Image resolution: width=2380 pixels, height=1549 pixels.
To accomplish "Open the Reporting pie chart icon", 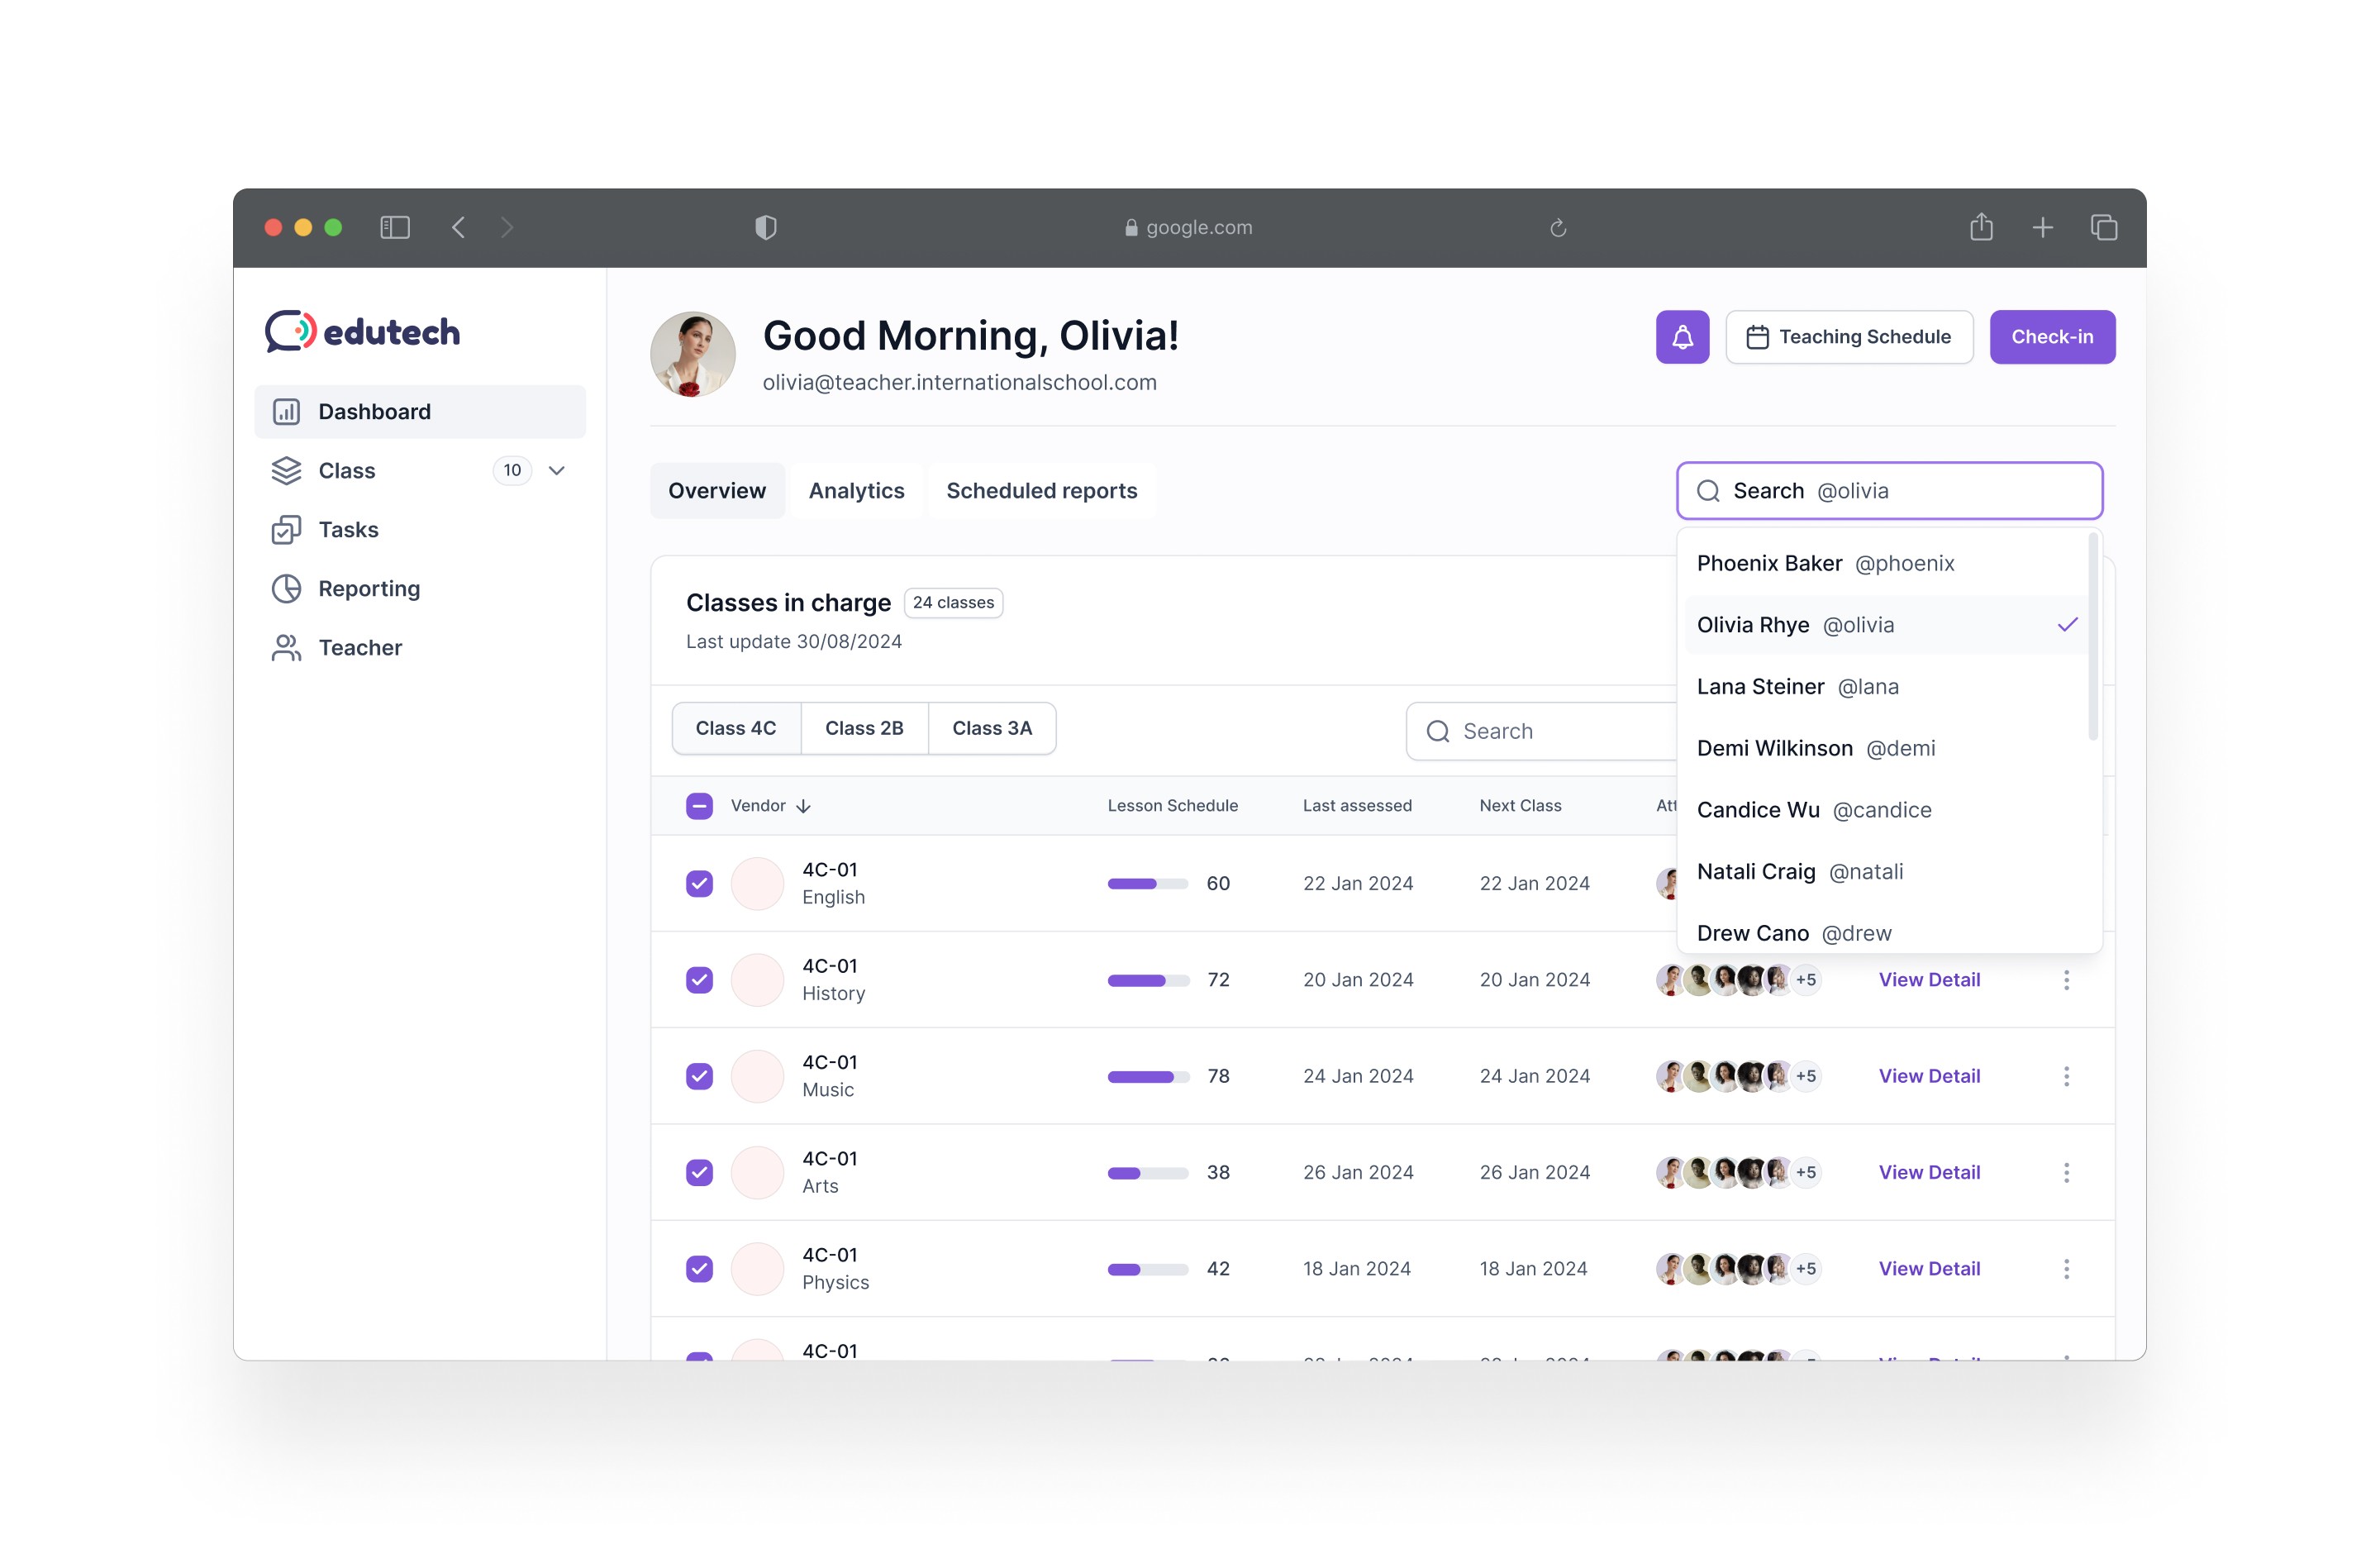I will point(286,589).
